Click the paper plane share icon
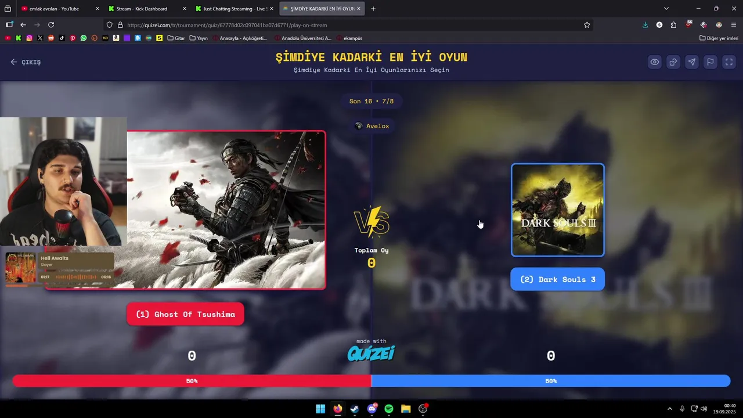 tap(692, 62)
